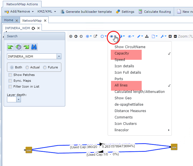Select the Future radio button

click(45, 67)
